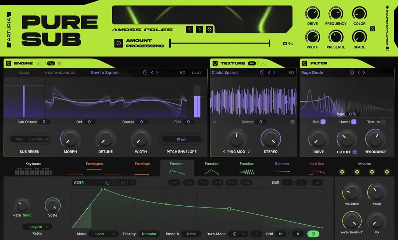398x240 pixels.
Task: Select the Engine sine wave mode icon
Action: tap(51, 63)
